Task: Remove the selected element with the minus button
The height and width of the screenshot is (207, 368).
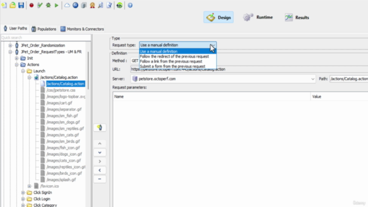Action: click(x=99, y=179)
